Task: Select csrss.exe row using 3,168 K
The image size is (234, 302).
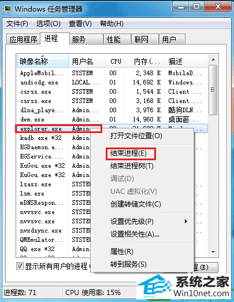Action: (x=112, y=101)
